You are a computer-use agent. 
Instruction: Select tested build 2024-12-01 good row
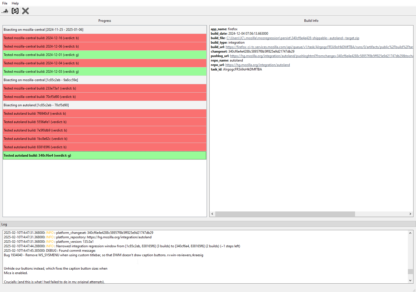(x=105, y=55)
